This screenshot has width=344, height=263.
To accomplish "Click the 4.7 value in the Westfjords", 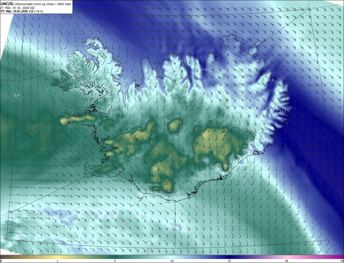I will (x=61, y=85).
